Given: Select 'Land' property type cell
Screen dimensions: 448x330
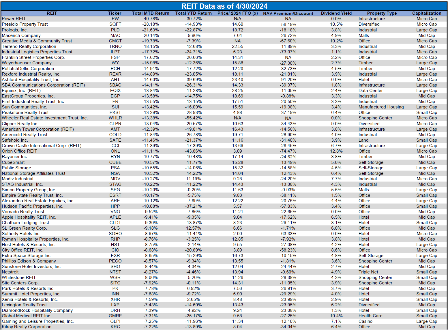Looking at the screenshot, I should pos(363,140).
